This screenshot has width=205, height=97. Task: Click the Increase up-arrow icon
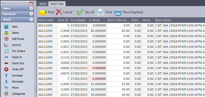6,75
